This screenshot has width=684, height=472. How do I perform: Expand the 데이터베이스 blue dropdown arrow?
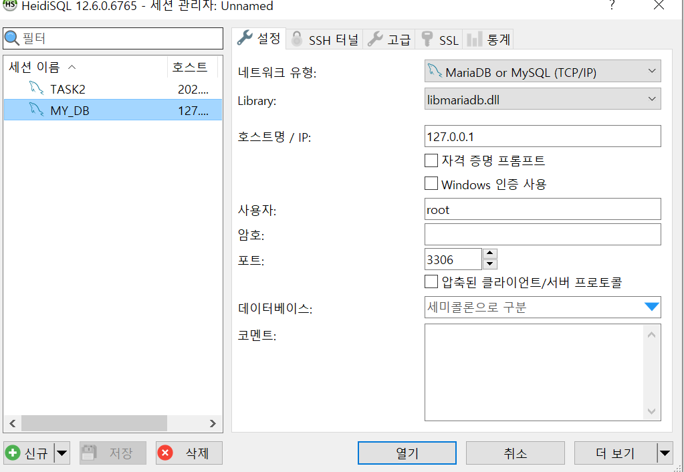click(651, 307)
